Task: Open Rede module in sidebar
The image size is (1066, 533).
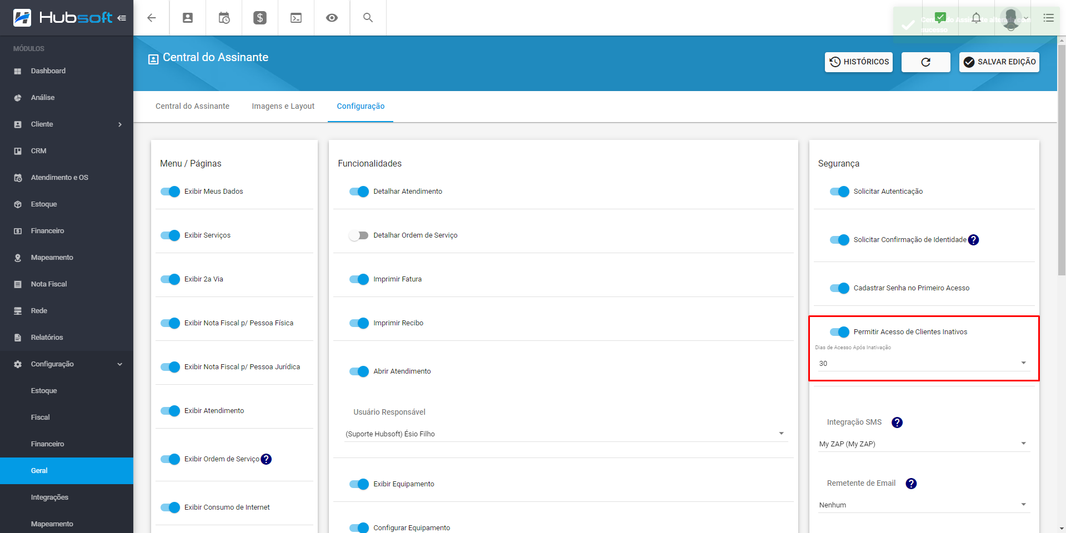Action: coord(67,311)
